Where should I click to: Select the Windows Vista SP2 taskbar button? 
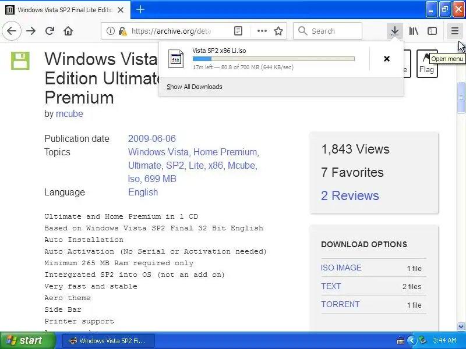108,341
